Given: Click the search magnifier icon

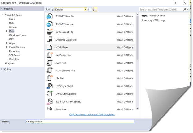Looking at the screenshot, I should click(184, 9).
